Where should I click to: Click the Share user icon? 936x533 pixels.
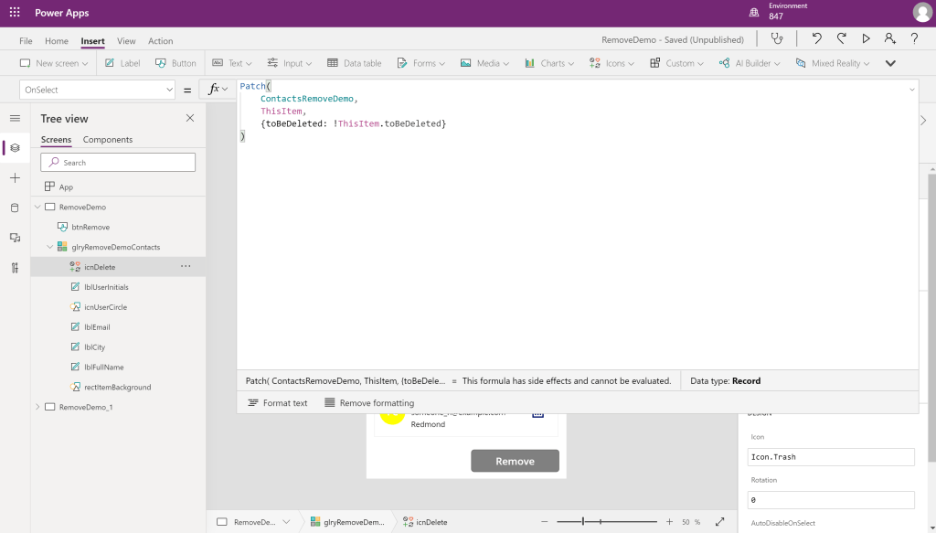[x=889, y=38]
